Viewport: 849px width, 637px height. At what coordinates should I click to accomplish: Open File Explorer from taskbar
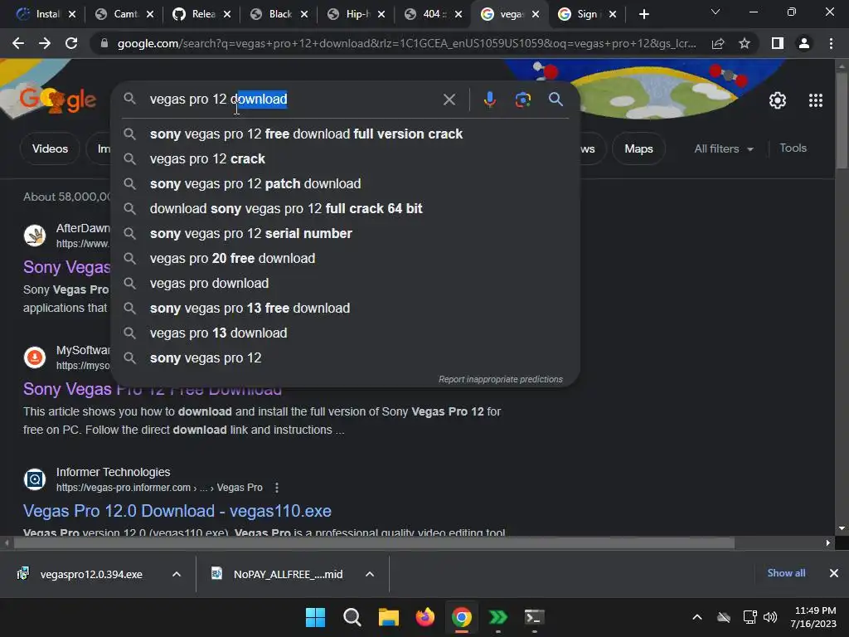388,617
